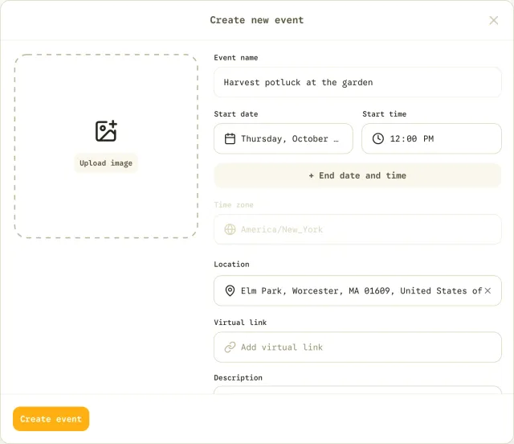The image size is (514, 444).
Task: Click the Description label
Action: 238,378
